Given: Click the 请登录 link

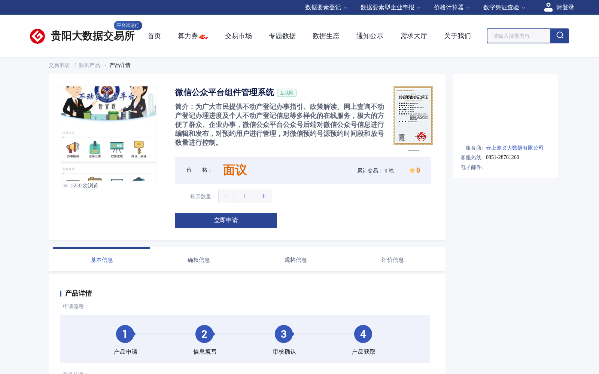Looking at the screenshot, I should click(565, 7).
